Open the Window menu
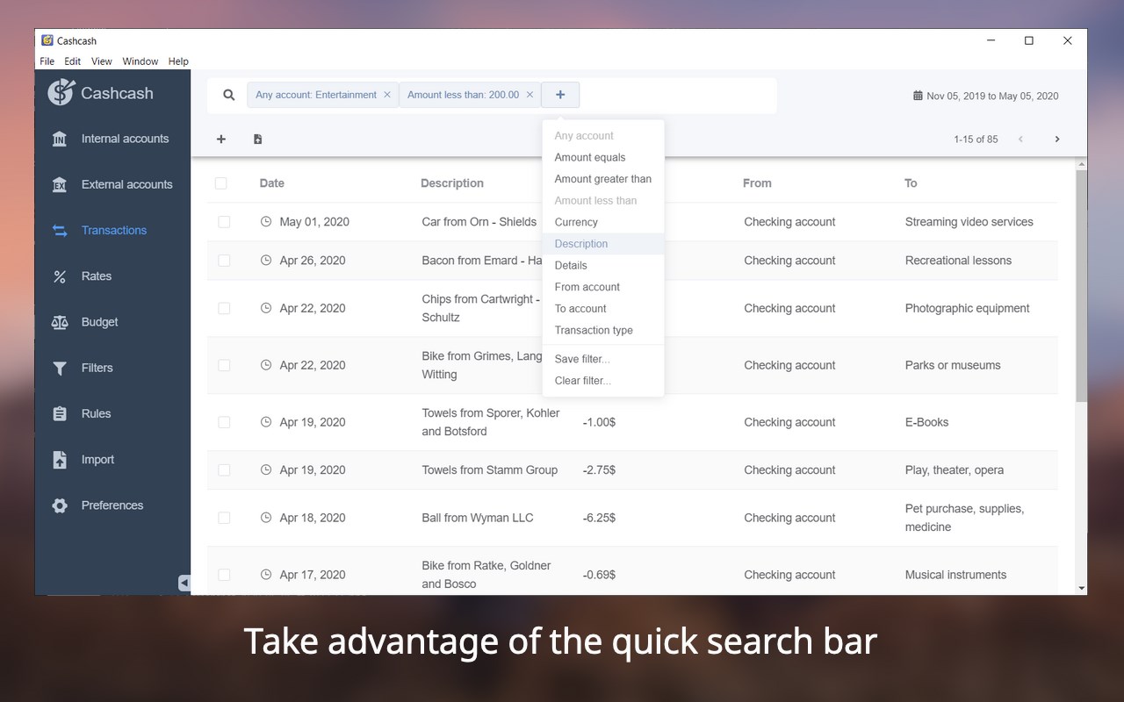The width and height of the screenshot is (1124, 702). tap(140, 61)
